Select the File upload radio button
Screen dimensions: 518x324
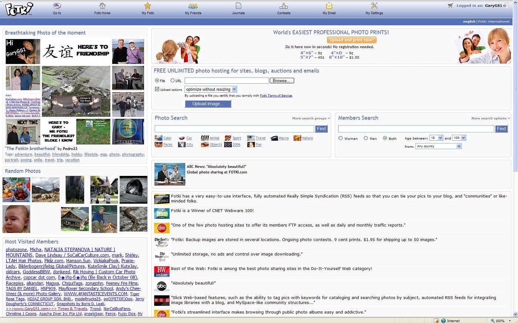(157, 80)
